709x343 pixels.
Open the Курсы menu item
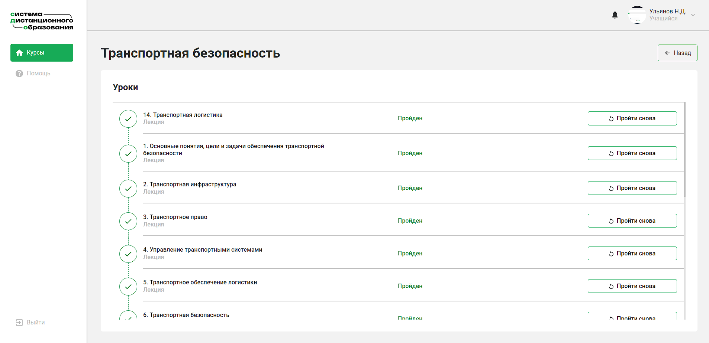click(x=42, y=53)
